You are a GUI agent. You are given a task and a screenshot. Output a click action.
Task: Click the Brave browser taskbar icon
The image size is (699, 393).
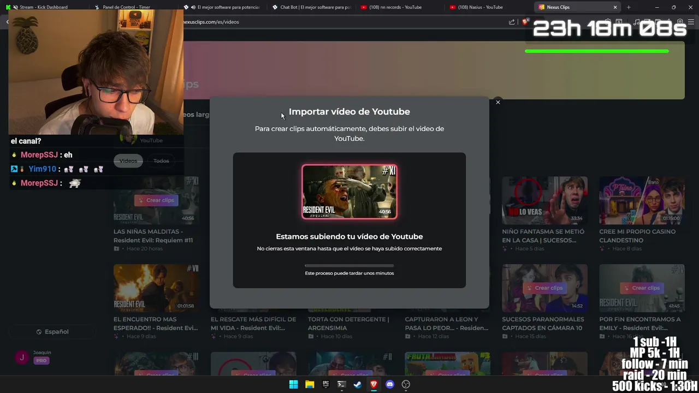point(374,384)
